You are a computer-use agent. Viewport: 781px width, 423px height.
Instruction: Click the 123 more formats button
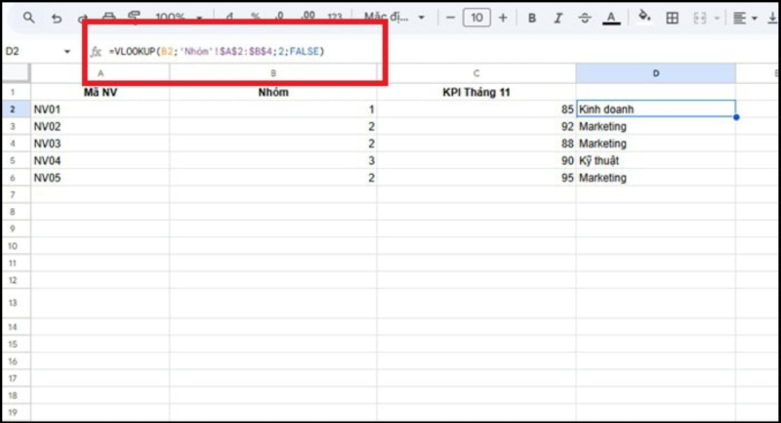[335, 17]
